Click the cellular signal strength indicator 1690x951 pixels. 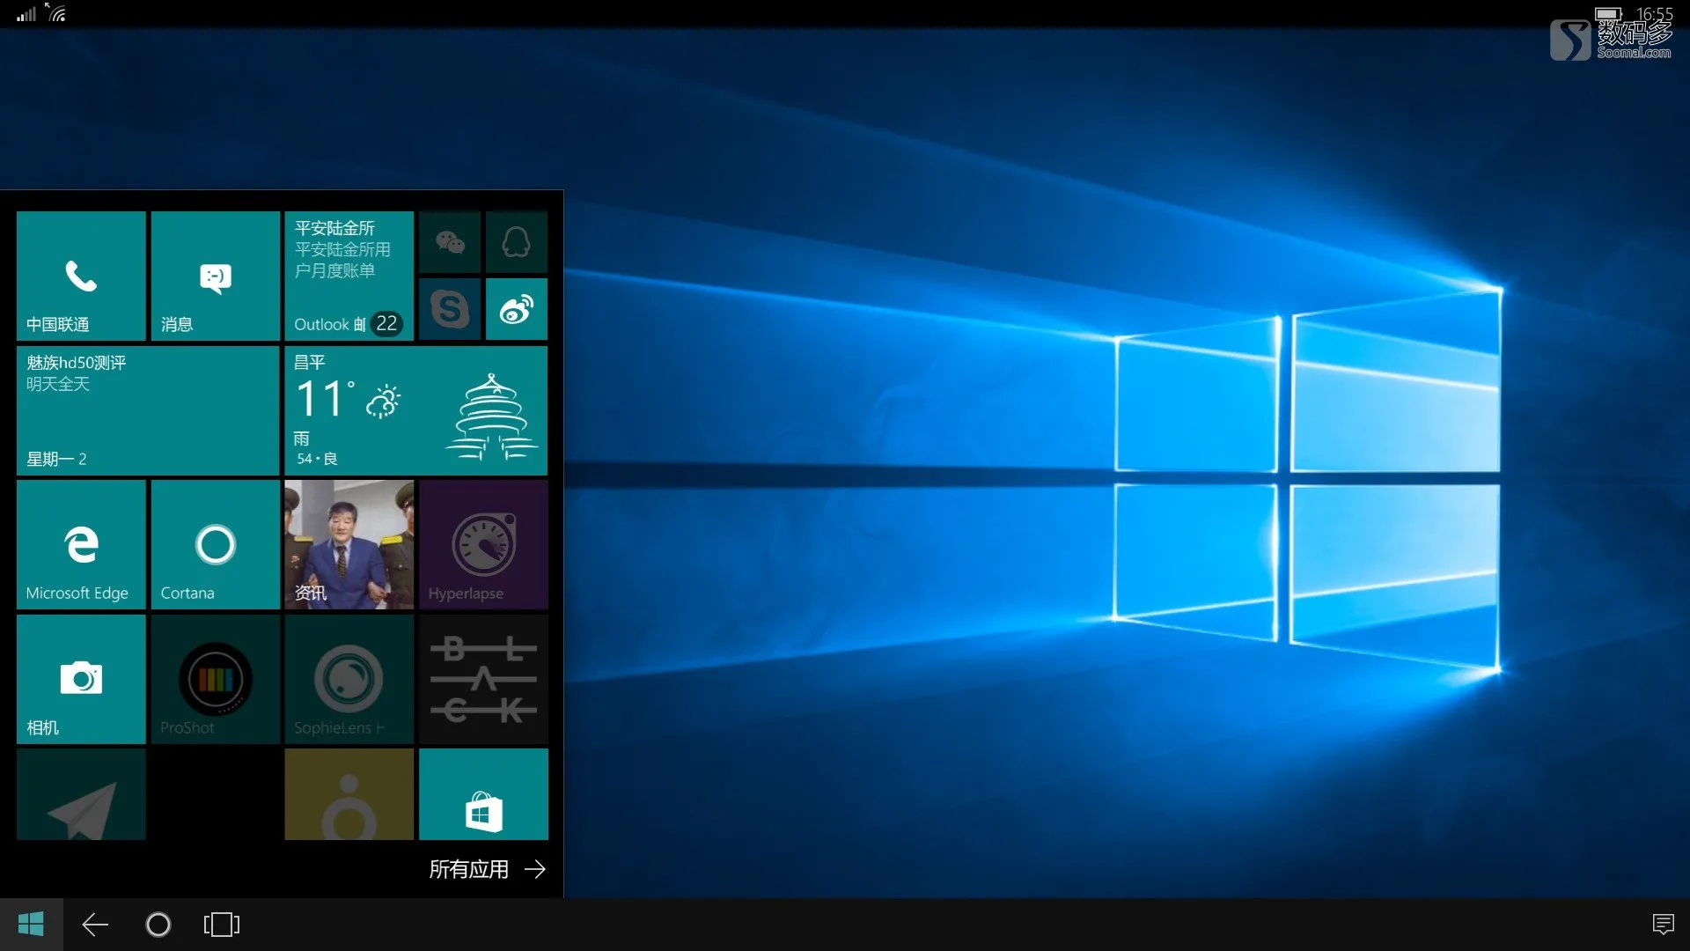[26, 13]
